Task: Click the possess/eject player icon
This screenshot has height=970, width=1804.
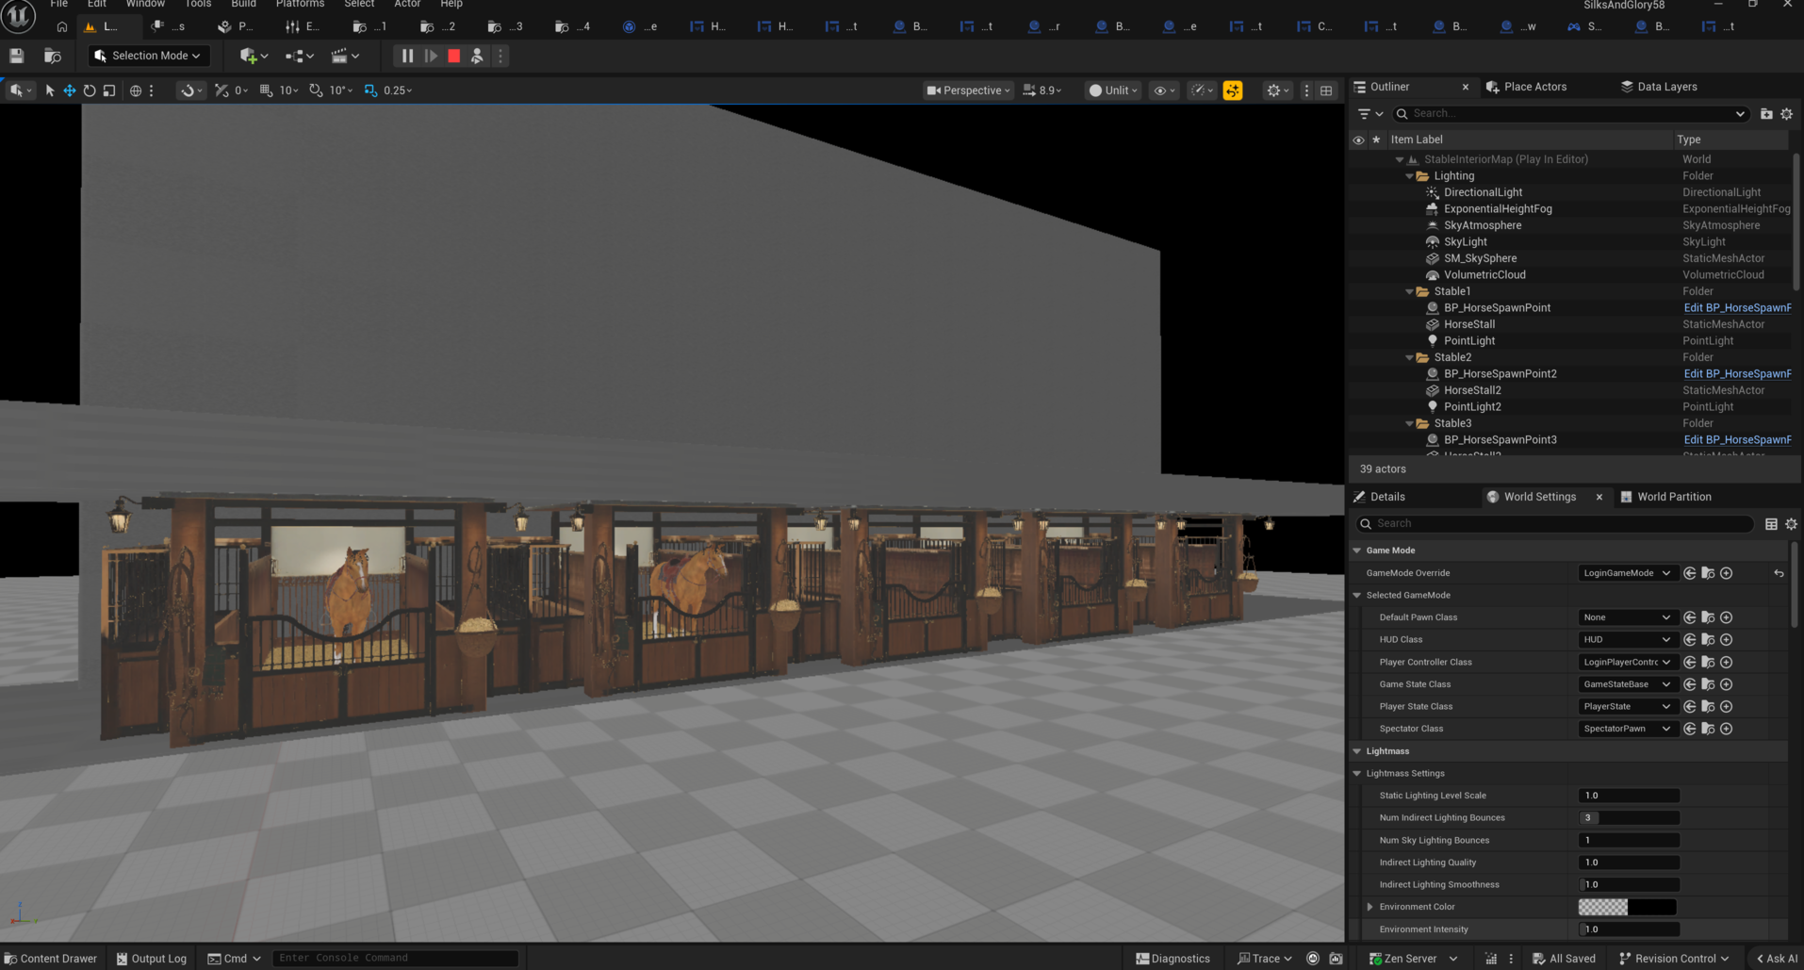Action: [x=477, y=57]
